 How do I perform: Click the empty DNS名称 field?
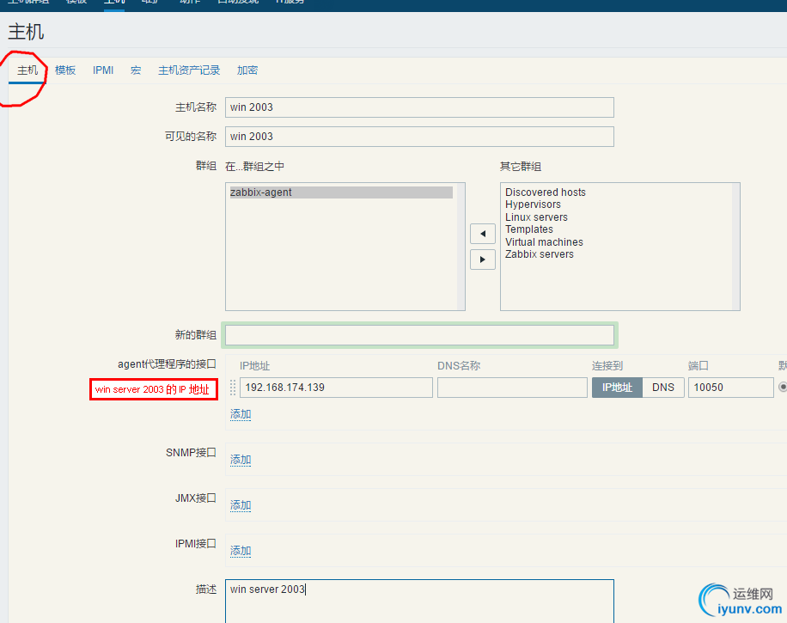[x=512, y=388]
